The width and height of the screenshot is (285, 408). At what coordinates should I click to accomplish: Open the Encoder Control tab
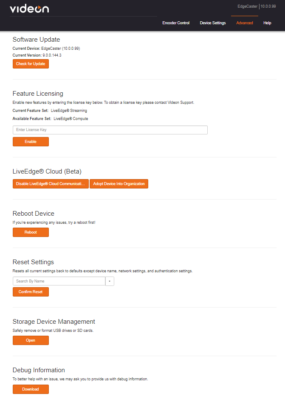tap(176, 23)
